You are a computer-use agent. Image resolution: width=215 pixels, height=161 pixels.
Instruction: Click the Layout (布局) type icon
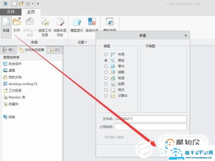(x=113, y=55)
